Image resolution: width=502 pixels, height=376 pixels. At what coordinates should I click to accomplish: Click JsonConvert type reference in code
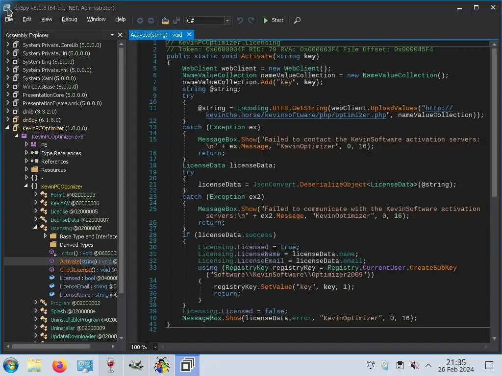(x=275, y=185)
